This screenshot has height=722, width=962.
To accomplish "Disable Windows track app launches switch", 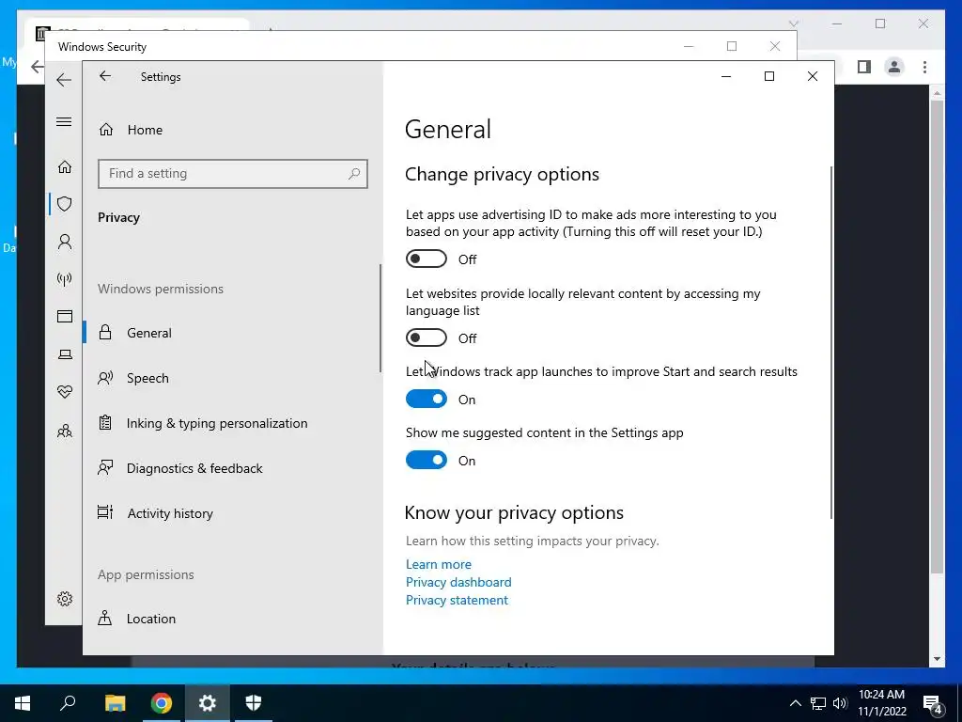I will (x=426, y=399).
